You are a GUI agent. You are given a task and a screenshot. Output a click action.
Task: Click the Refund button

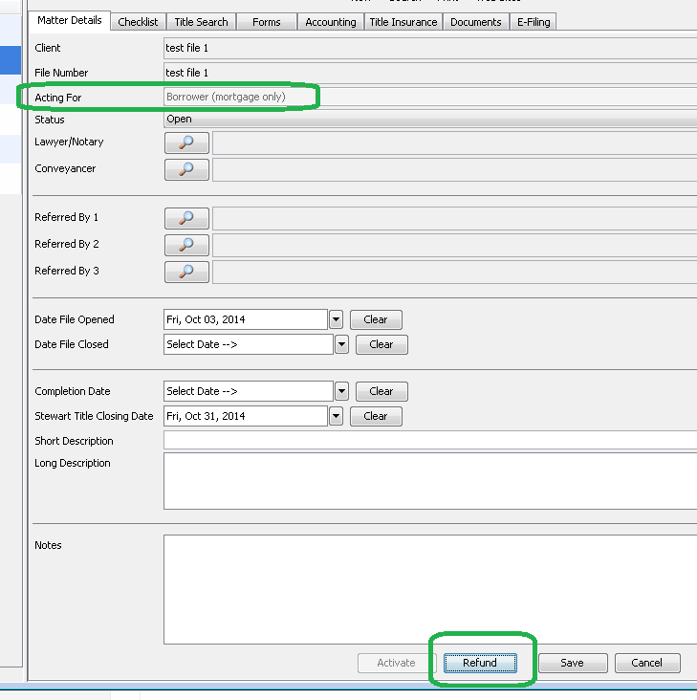pyautogui.click(x=480, y=663)
